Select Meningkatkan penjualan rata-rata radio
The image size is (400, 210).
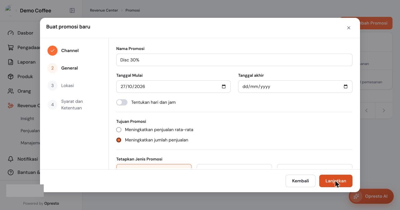pyautogui.click(x=119, y=130)
